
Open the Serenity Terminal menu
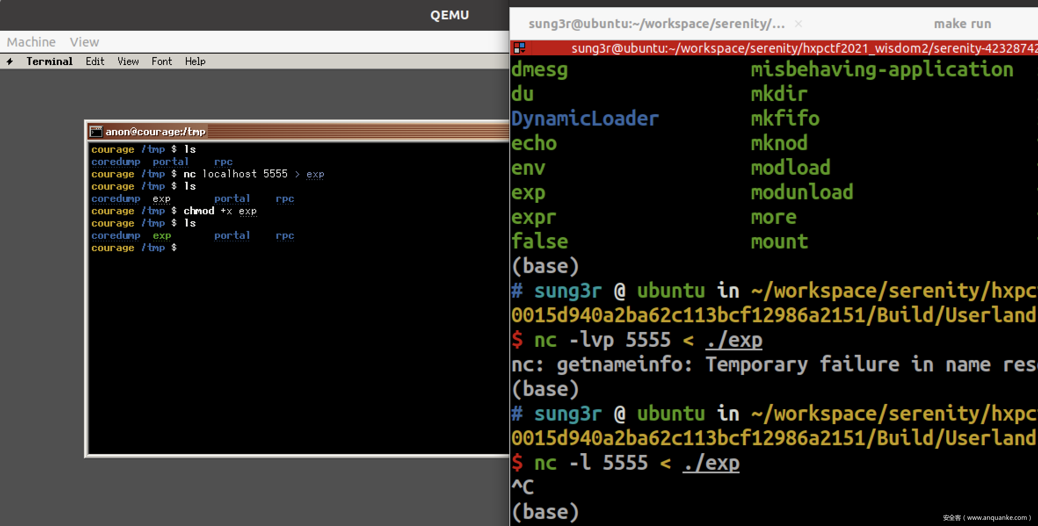pyautogui.click(x=49, y=61)
